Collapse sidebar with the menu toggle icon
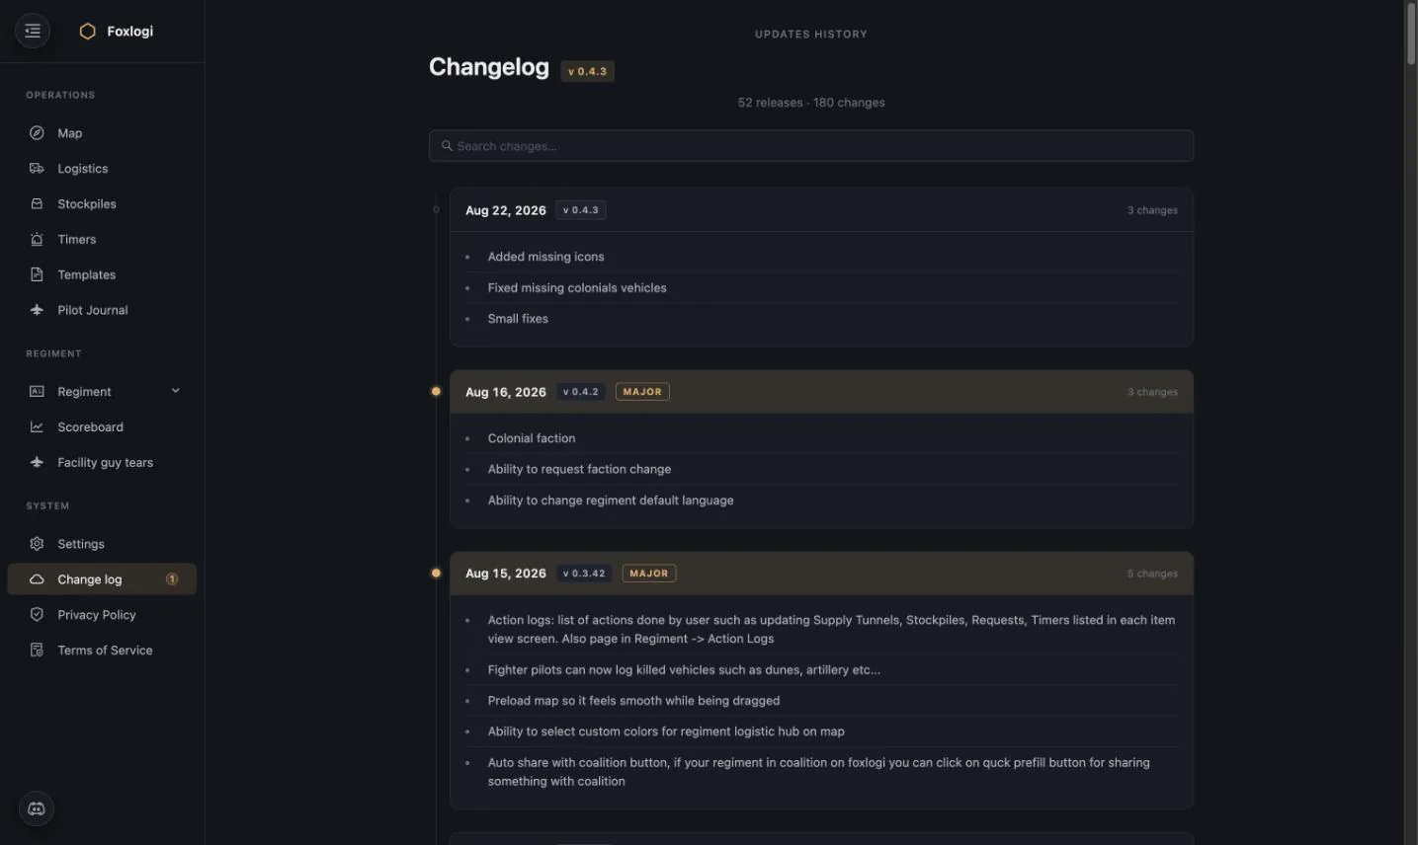 [33, 31]
